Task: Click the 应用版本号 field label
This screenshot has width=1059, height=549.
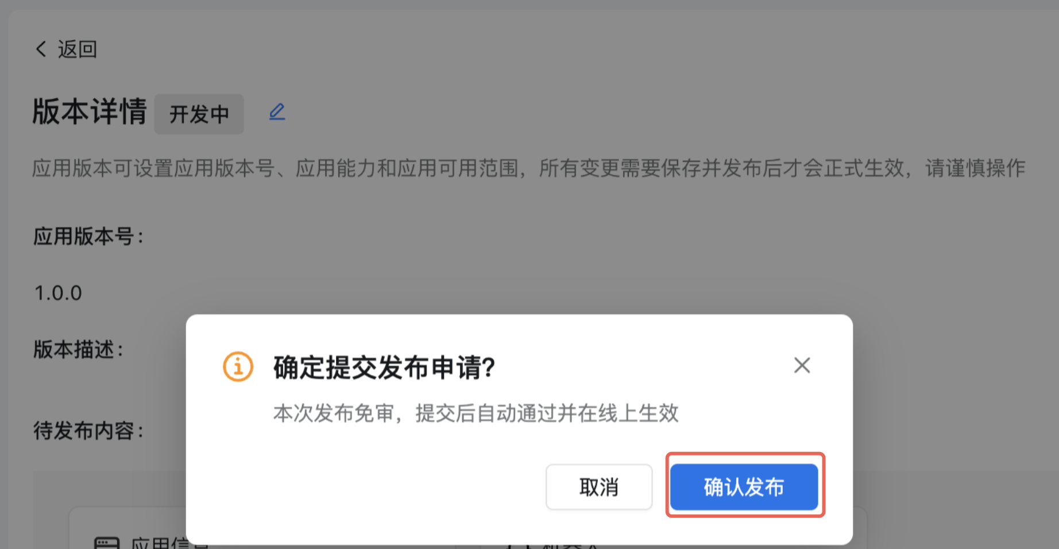Action: tap(89, 236)
